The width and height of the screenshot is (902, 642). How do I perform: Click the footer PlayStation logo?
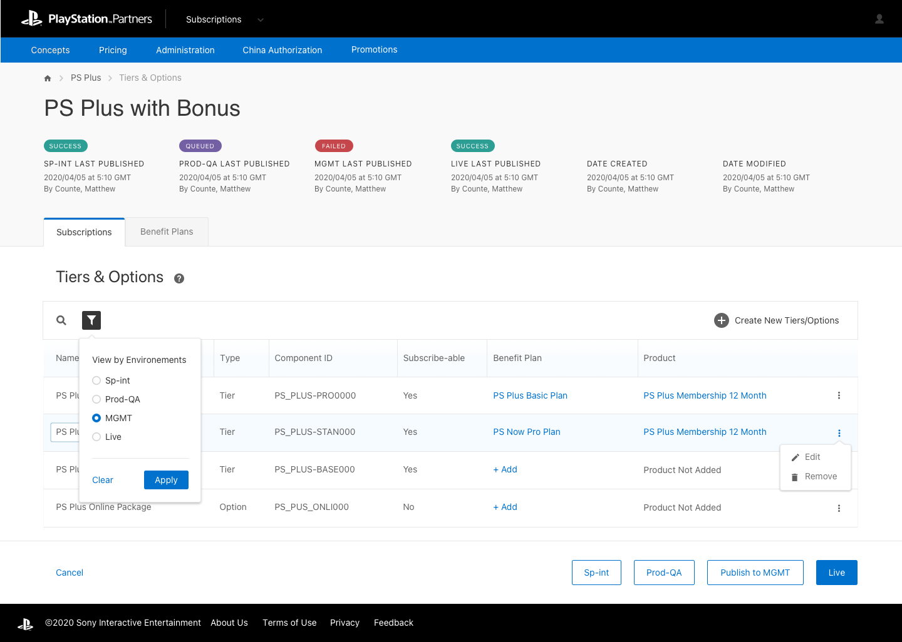[x=26, y=624]
